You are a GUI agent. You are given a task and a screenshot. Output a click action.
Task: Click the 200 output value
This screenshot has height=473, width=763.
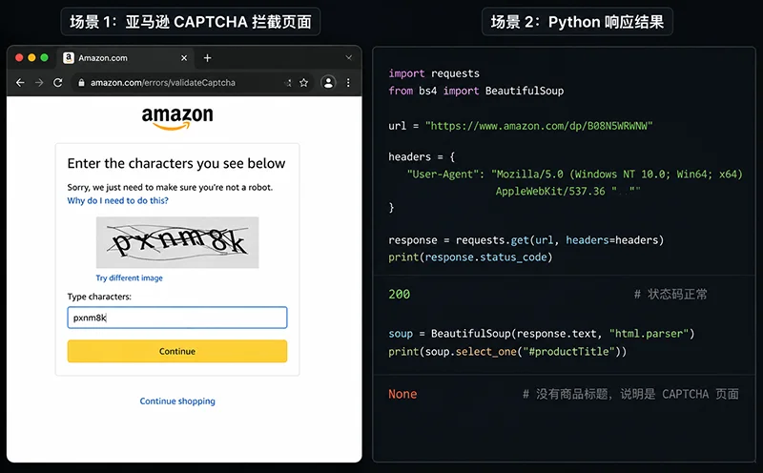[x=399, y=295]
